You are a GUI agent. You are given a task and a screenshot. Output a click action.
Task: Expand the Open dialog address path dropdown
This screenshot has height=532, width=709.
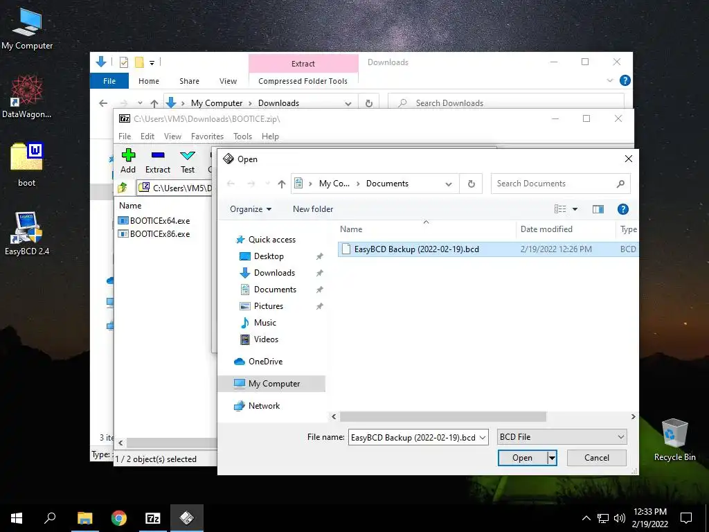pyautogui.click(x=449, y=184)
